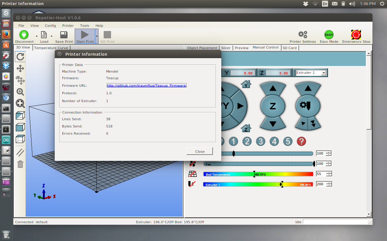
Task: Click the Manual Control panel vertical scrollbar
Action: coord(369,134)
